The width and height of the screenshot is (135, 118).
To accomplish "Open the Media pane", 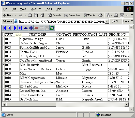I will click(89, 15).
